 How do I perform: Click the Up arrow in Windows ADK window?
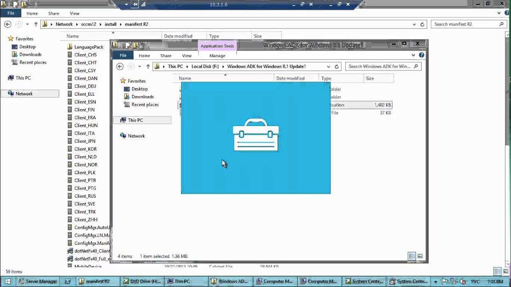pos(148,67)
